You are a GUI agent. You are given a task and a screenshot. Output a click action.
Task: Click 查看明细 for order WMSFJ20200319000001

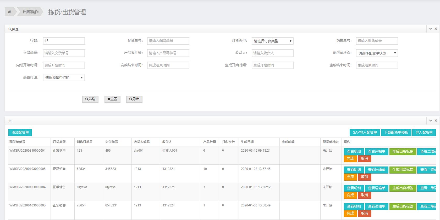tap(354, 152)
